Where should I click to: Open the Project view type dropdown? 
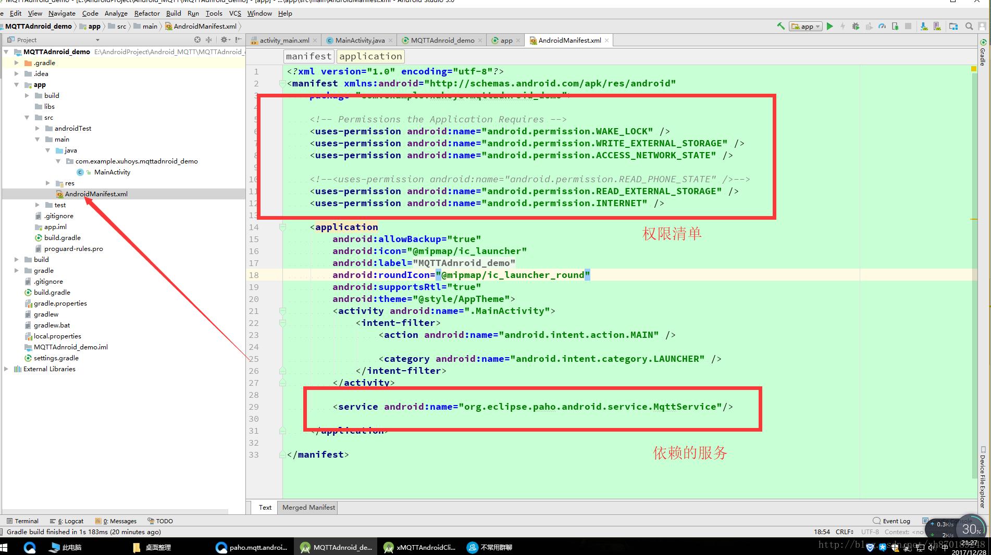(97, 40)
